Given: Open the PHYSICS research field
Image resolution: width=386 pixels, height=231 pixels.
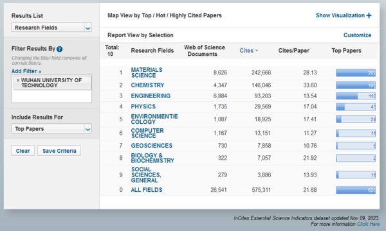Looking at the screenshot, I should (143, 107).
